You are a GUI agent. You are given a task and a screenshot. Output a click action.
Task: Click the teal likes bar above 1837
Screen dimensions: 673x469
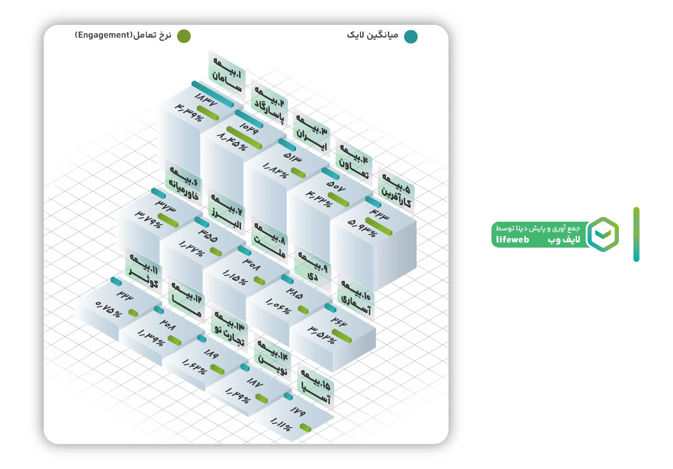(x=212, y=94)
